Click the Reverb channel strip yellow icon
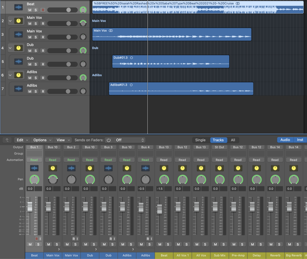The height and width of the screenshot is (259, 307). point(275,168)
